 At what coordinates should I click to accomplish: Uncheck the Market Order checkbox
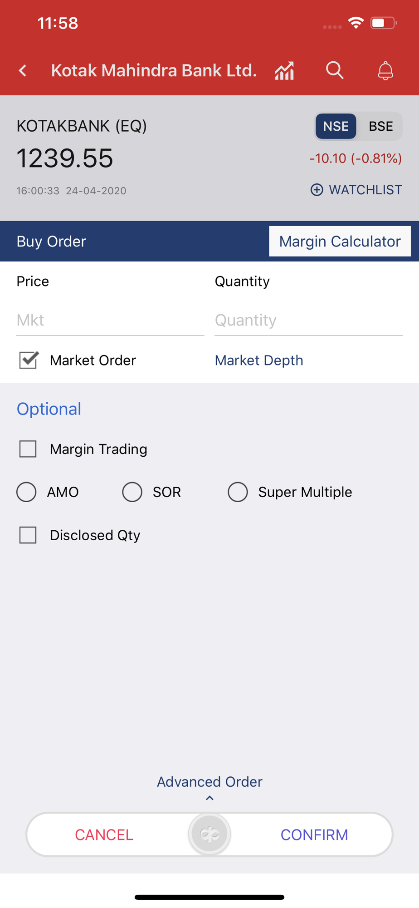(x=28, y=360)
